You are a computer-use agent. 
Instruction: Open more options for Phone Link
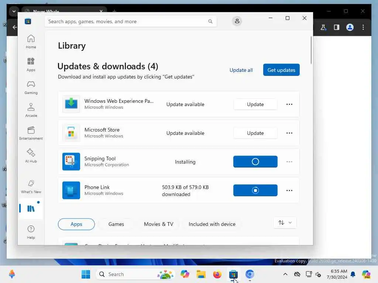[289, 191]
